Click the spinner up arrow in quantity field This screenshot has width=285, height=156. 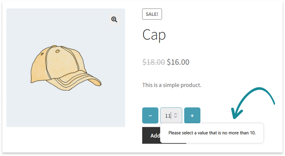(x=176, y=114)
